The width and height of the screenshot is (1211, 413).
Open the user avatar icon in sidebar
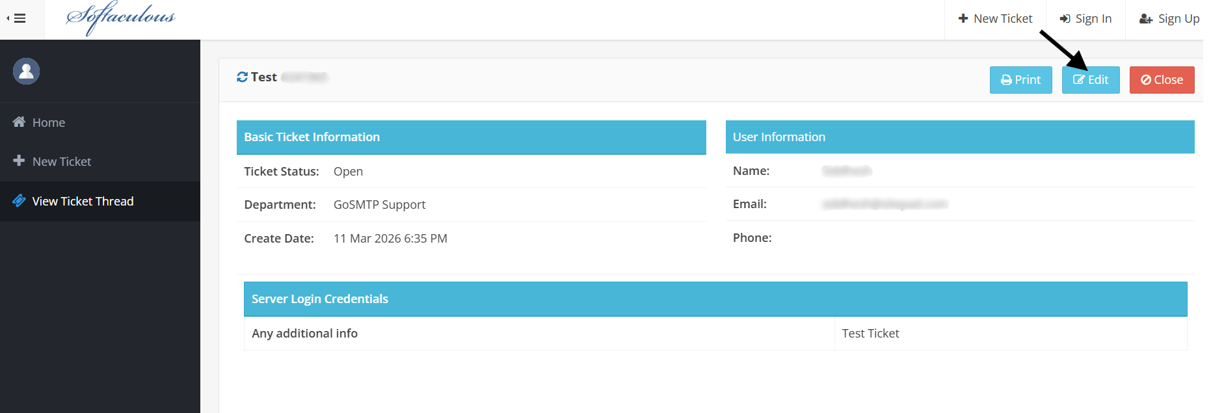[x=26, y=71]
